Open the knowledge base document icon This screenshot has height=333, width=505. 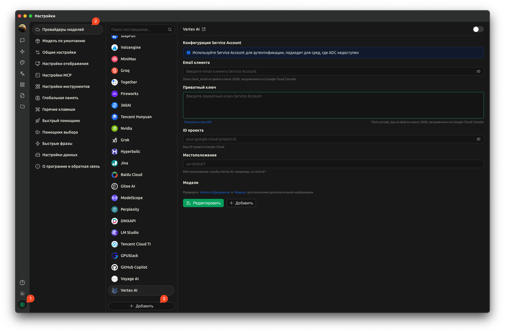(22, 96)
